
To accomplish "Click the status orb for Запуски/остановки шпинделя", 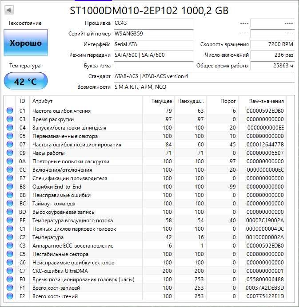I will click(10, 127).
